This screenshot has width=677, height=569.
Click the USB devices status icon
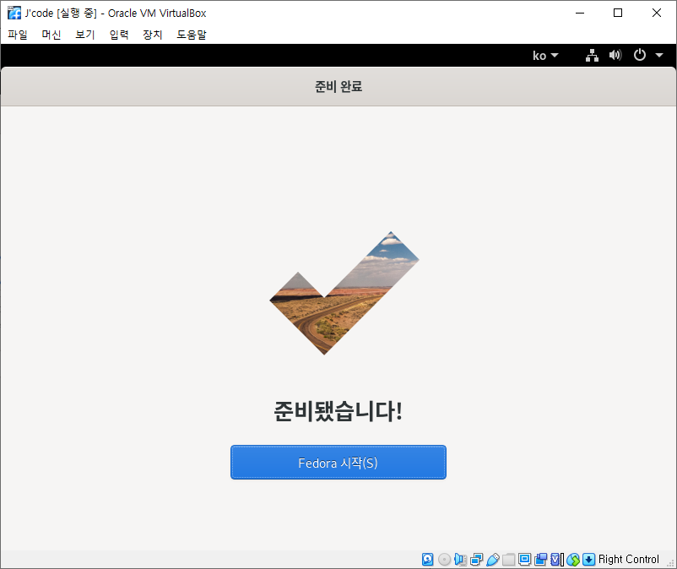pos(493,560)
